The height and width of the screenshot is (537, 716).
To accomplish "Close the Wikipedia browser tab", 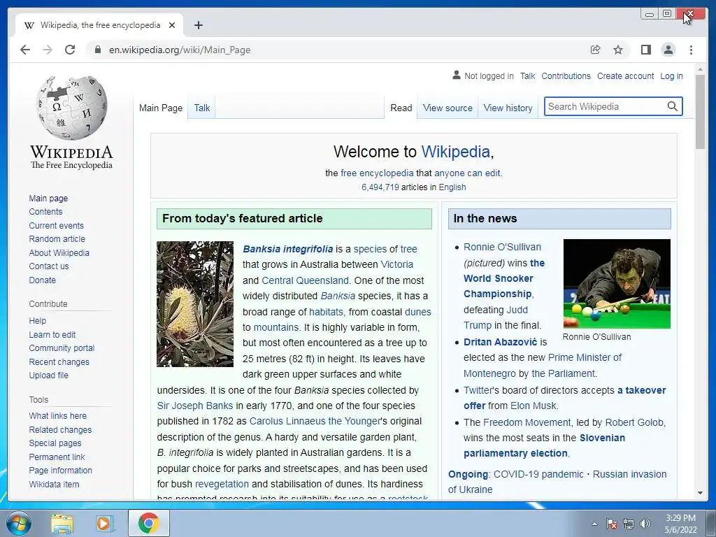I will pos(172,26).
